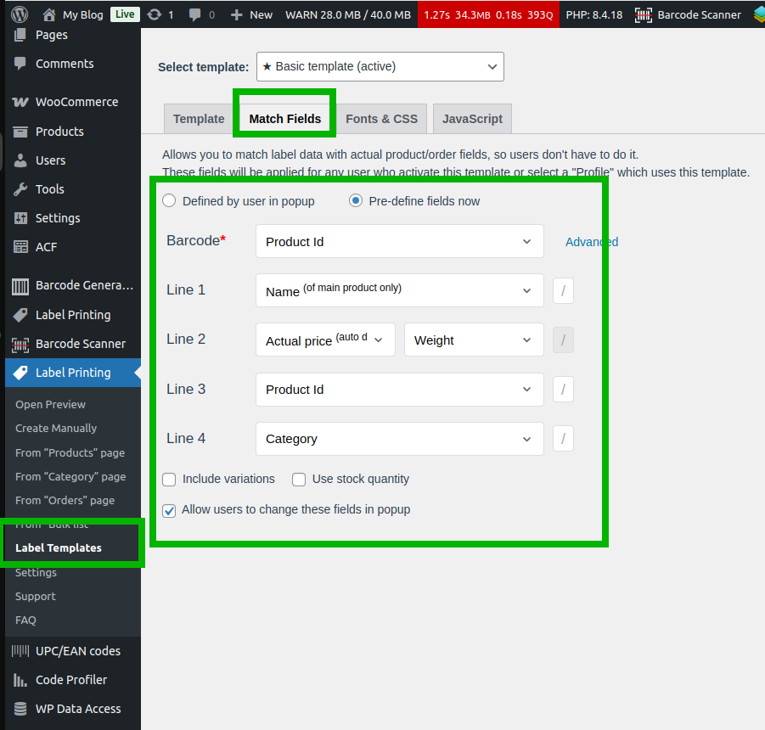Click the WP Data Access database icon
The width and height of the screenshot is (765, 730).
click(20, 709)
